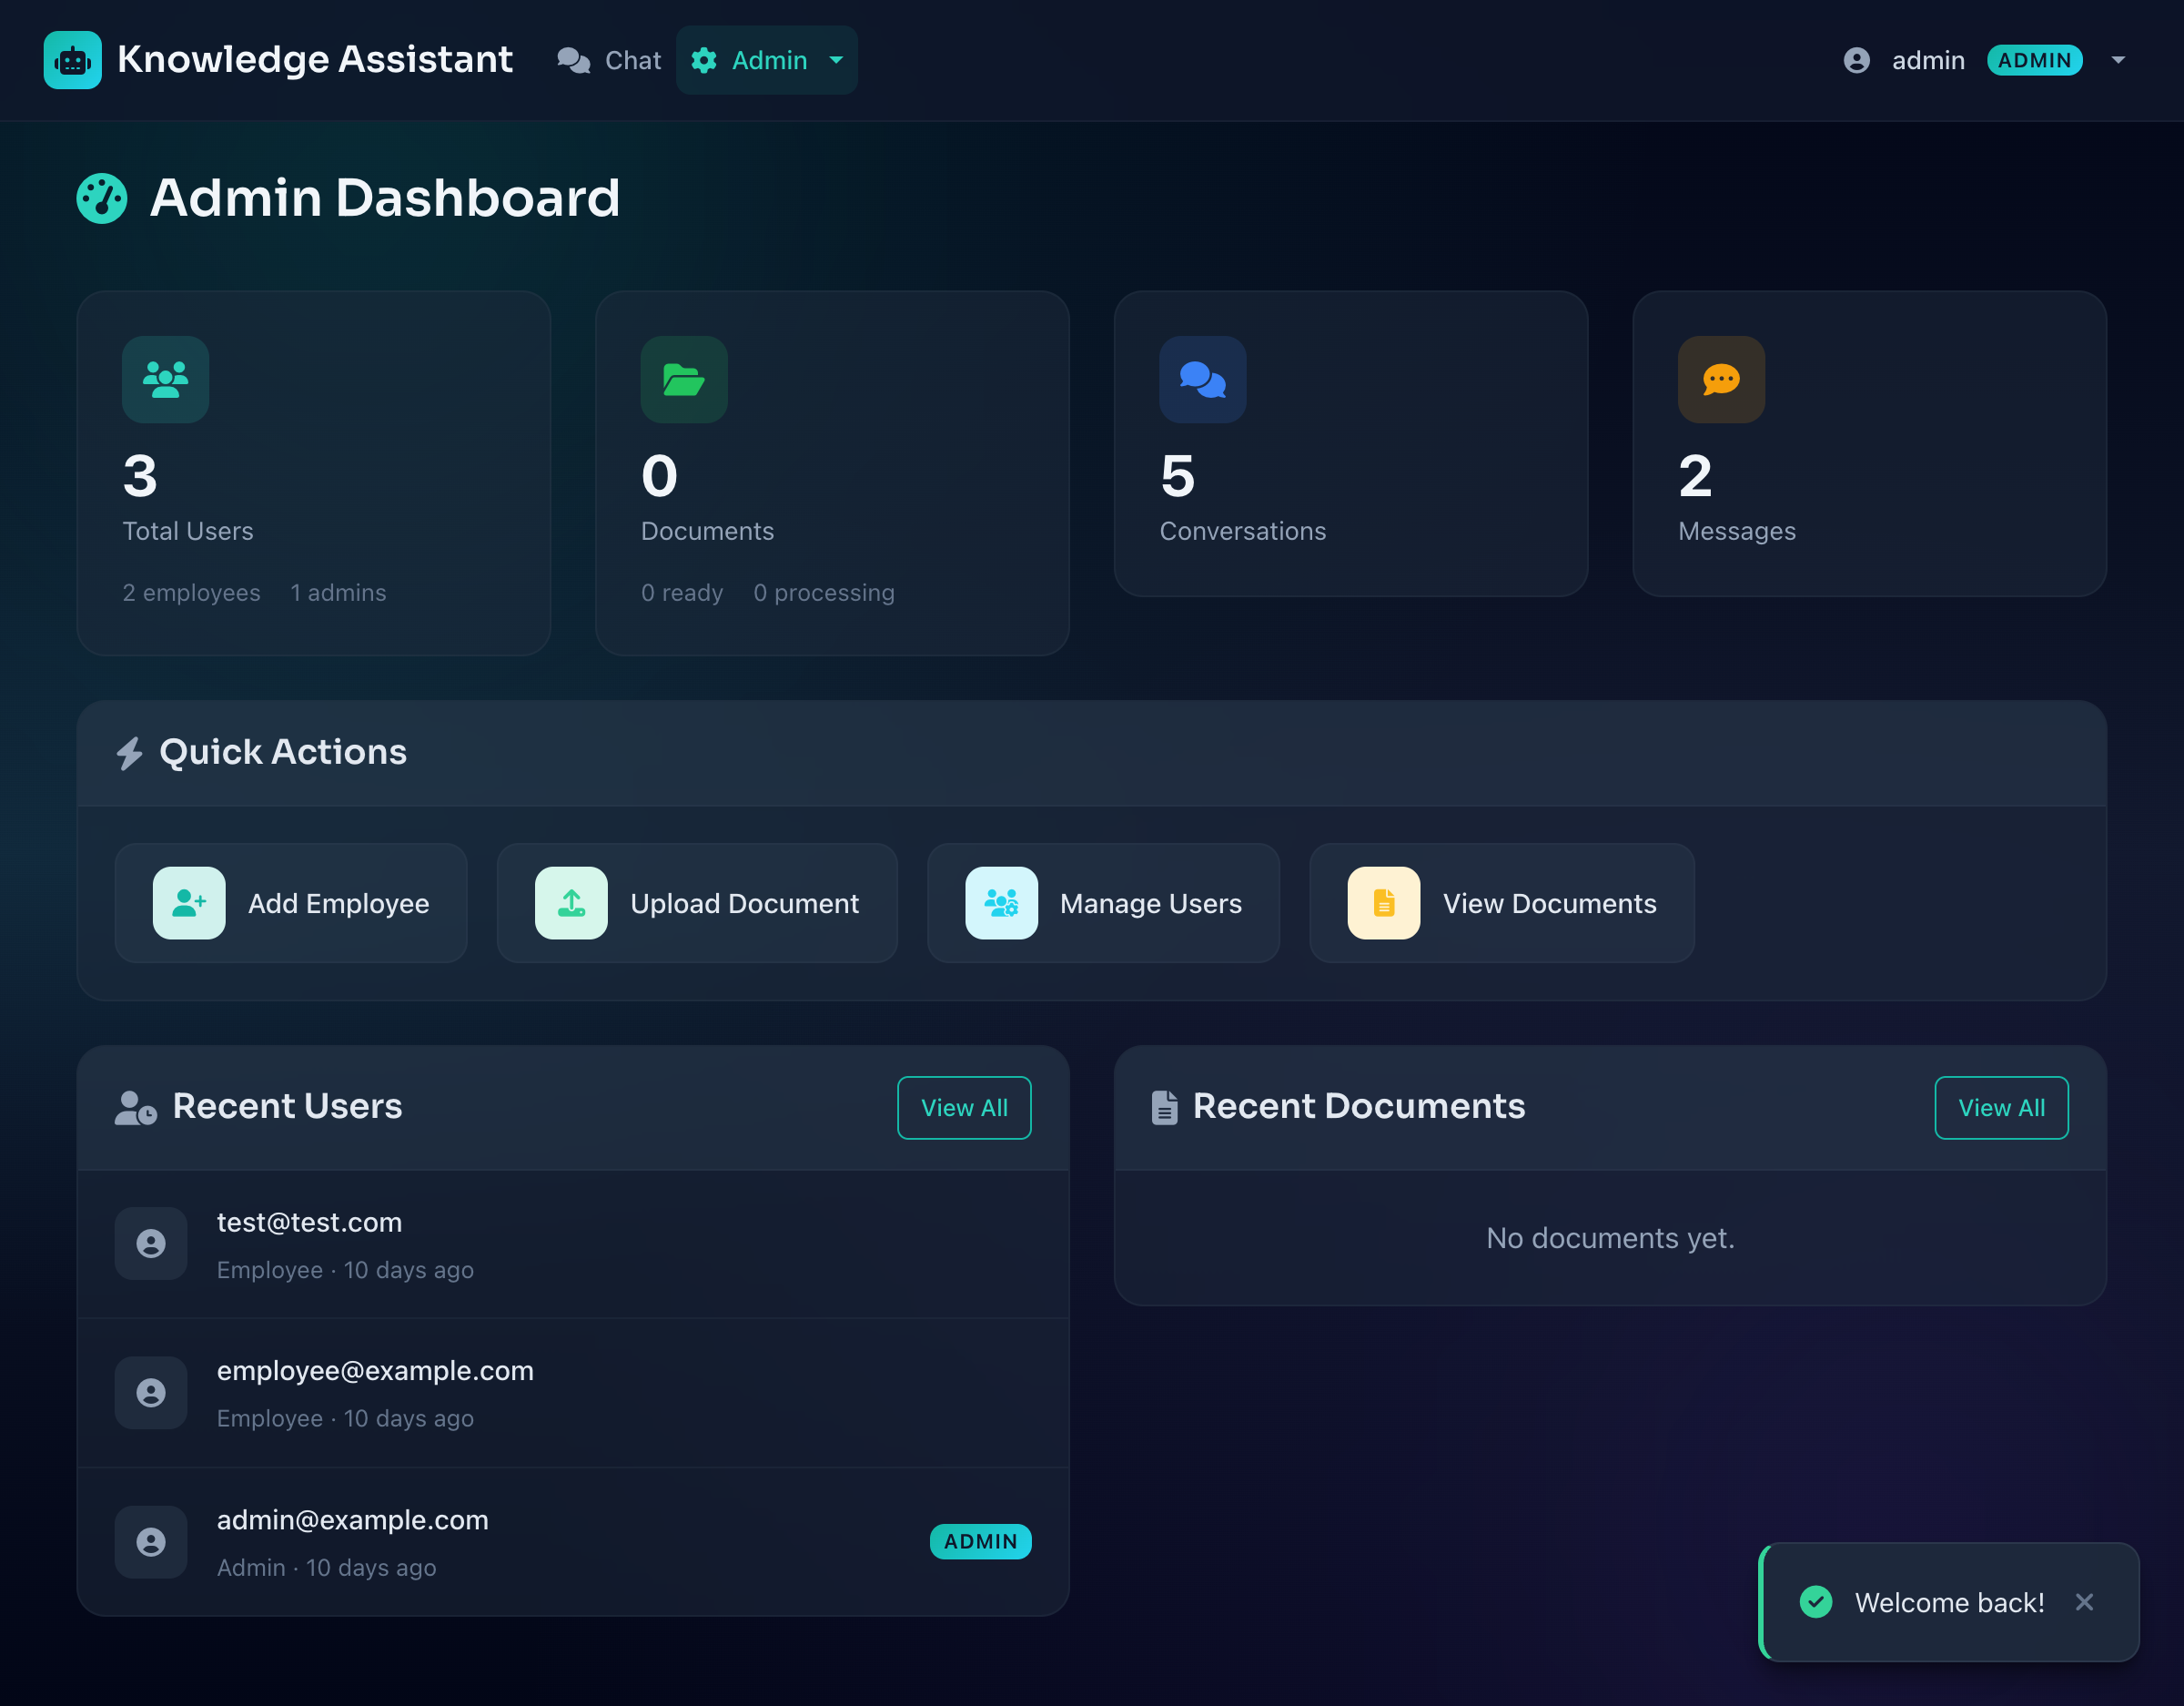
Task: Select the test@test.com user entry
Action: 573,1244
